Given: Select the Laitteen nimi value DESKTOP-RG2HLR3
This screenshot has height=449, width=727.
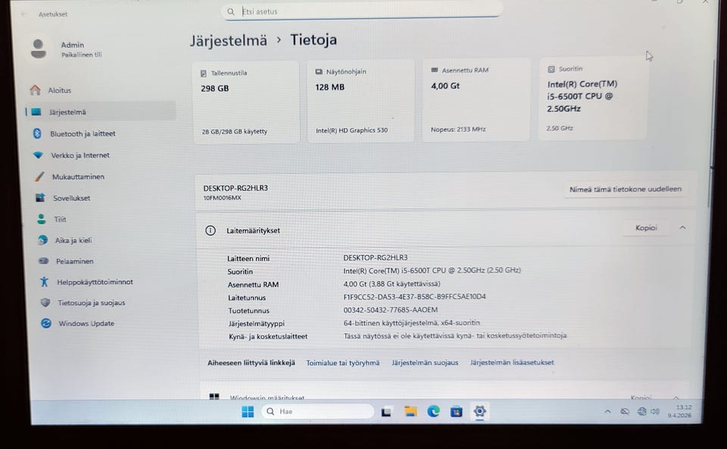Looking at the screenshot, I should [x=375, y=257].
